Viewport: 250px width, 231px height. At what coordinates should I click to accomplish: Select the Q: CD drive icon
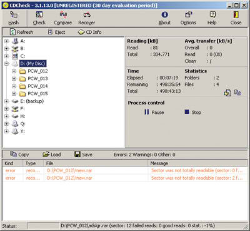pos(15,124)
